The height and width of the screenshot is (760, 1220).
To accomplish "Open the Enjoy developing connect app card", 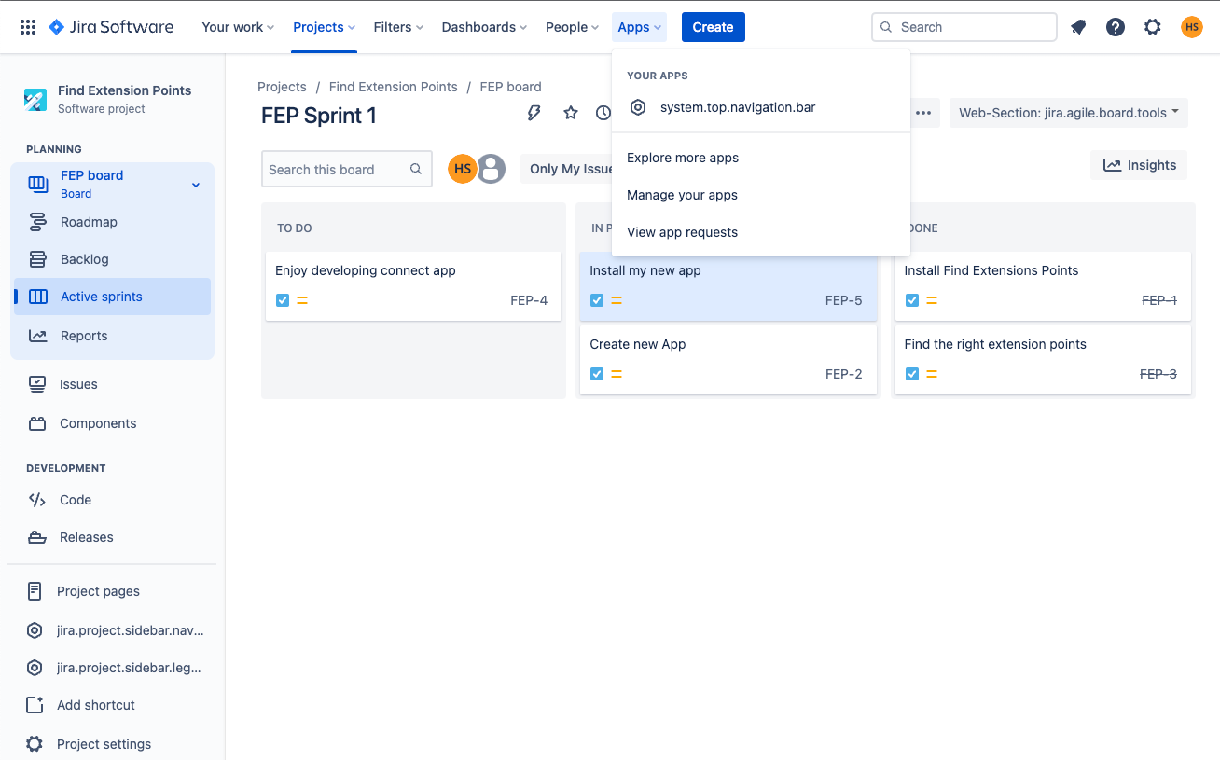I will click(413, 286).
